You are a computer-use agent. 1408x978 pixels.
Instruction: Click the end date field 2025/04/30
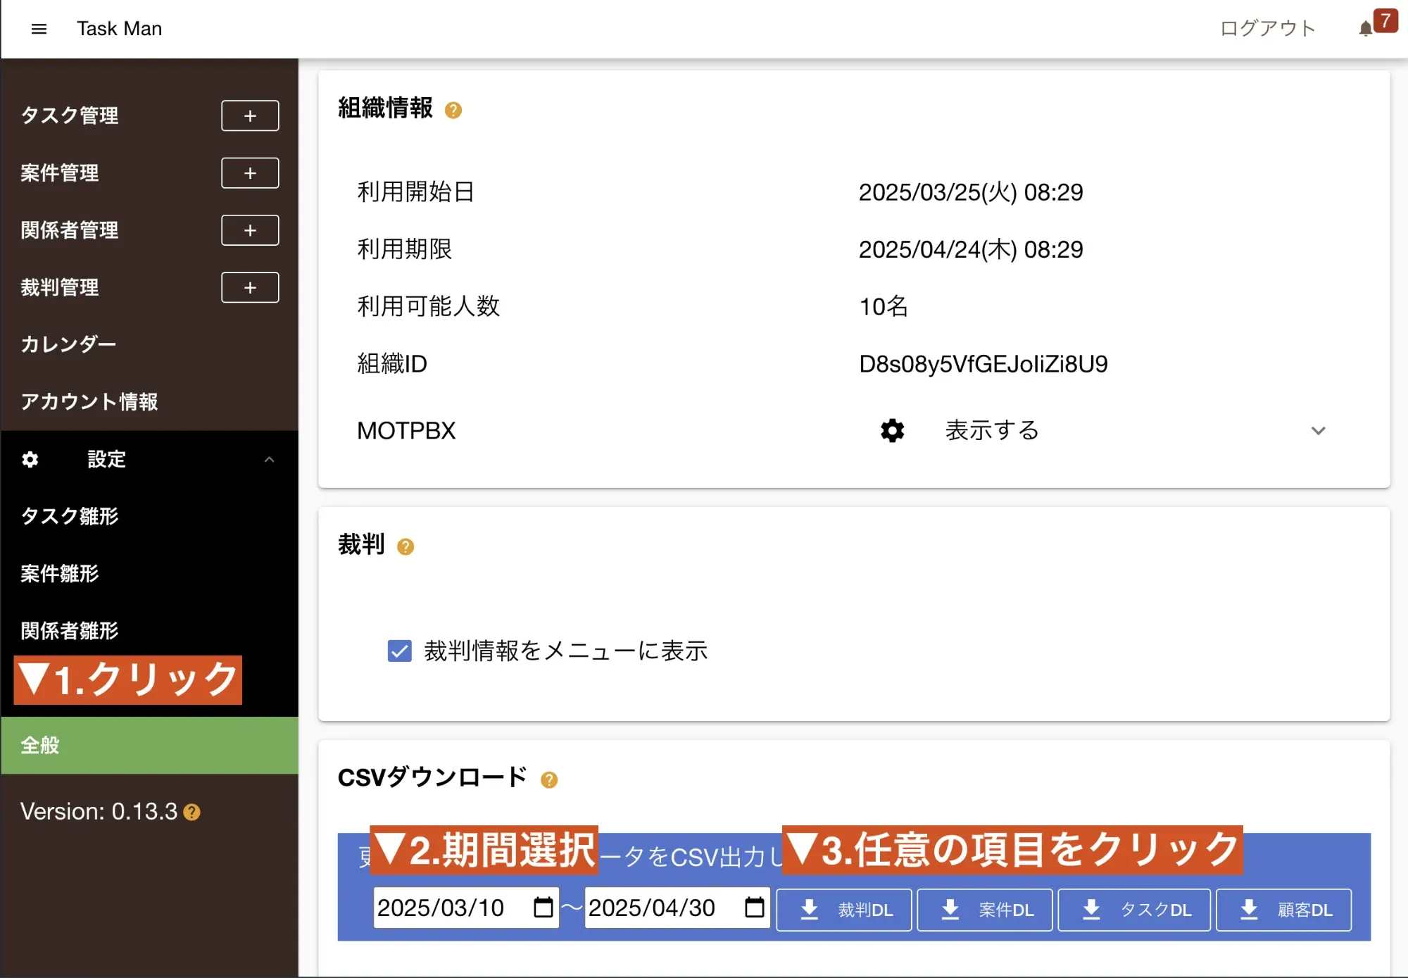652,908
